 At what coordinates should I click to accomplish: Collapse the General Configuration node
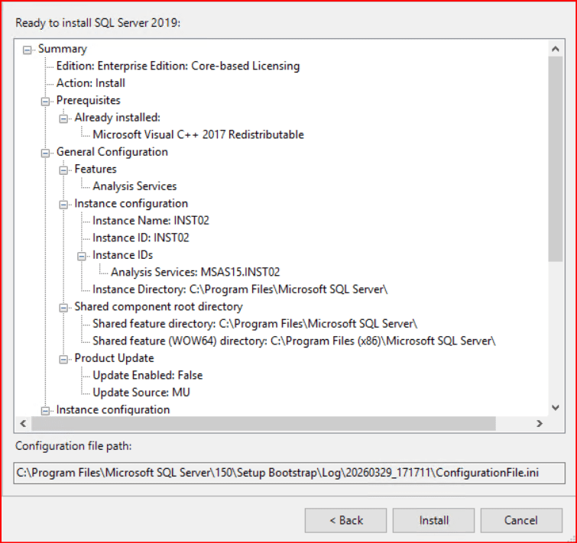pos(45,152)
